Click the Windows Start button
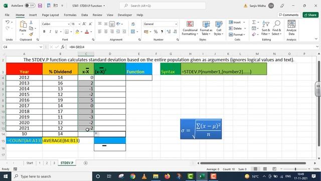Image resolution: width=321 pixels, height=181 pixels. 6,176
